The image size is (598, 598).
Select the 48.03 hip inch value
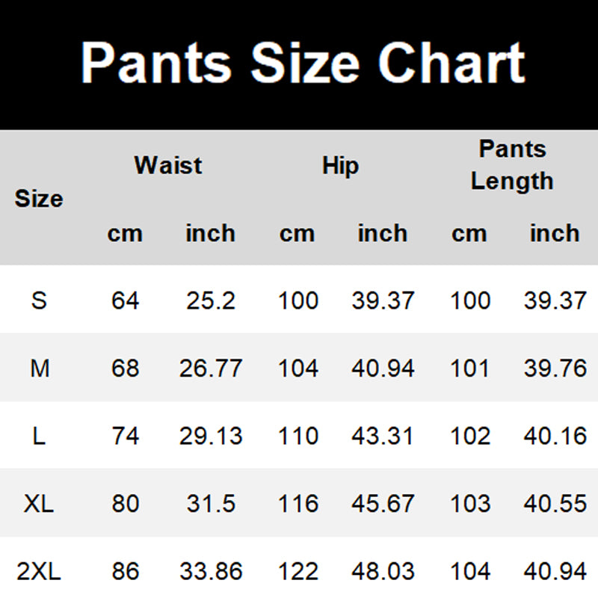click(x=383, y=572)
